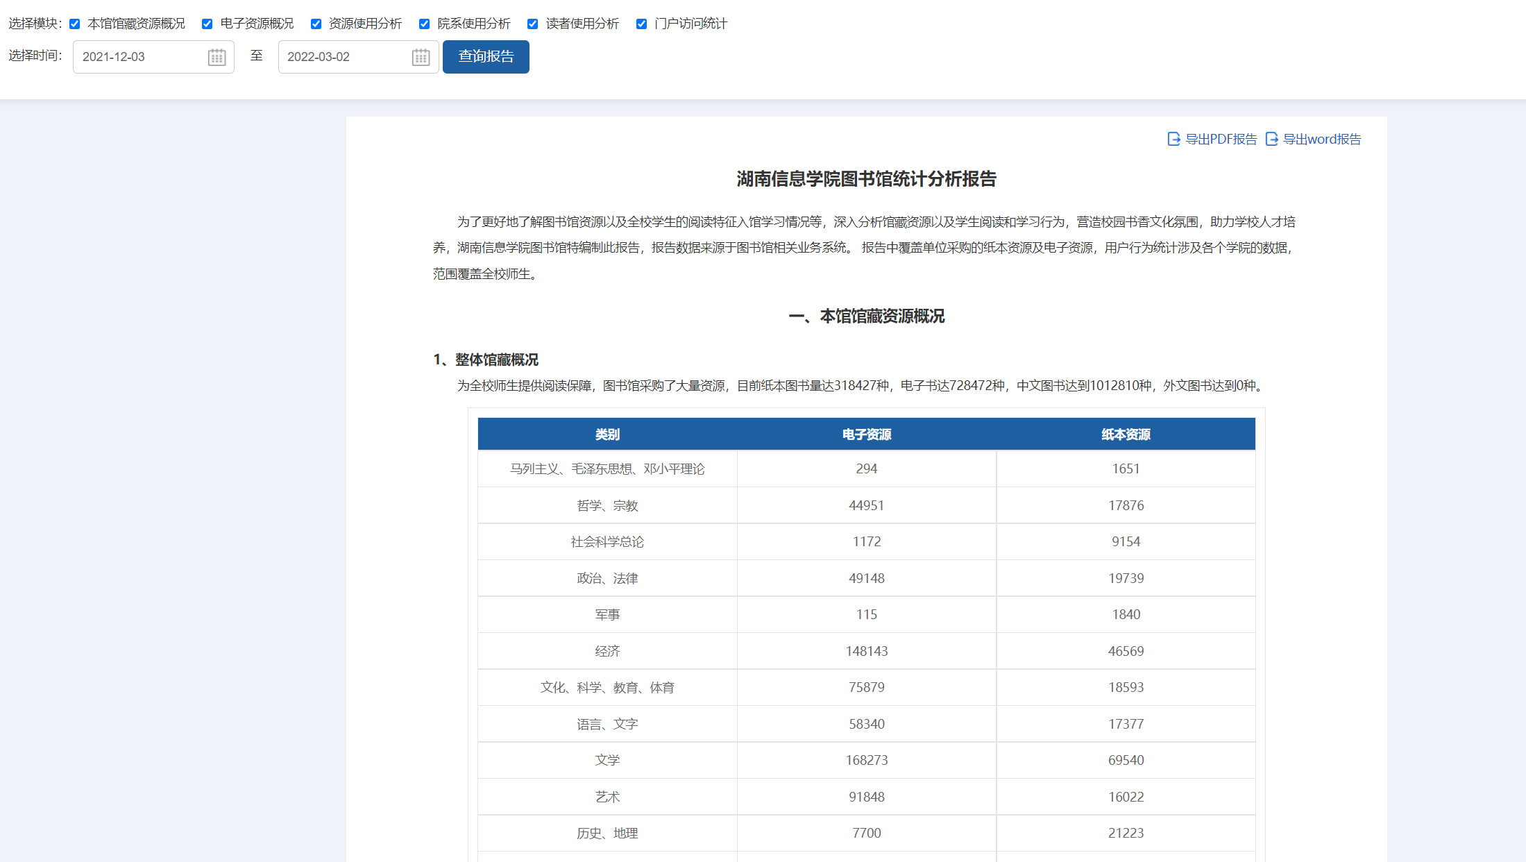Click the 纸本资源 column header

(1126, 434)
